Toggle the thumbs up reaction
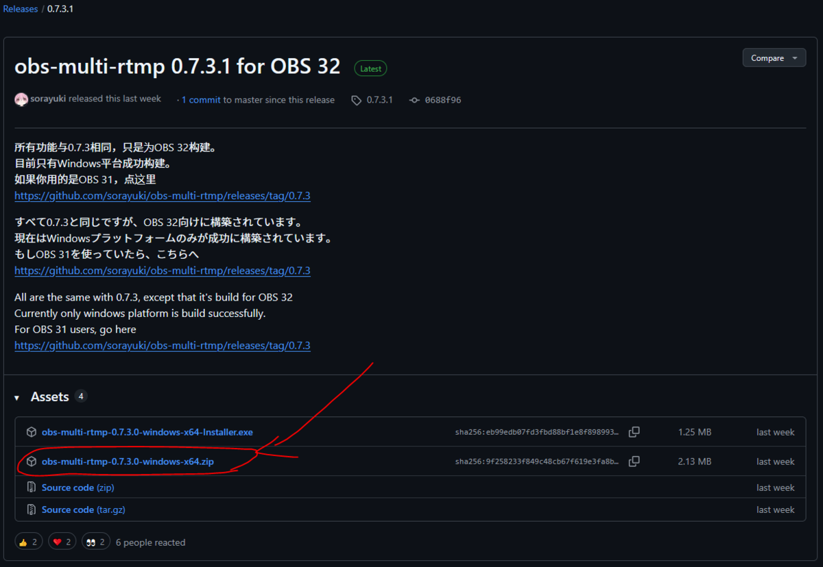Viewport: 823px width, 567px height. (28, 542)
